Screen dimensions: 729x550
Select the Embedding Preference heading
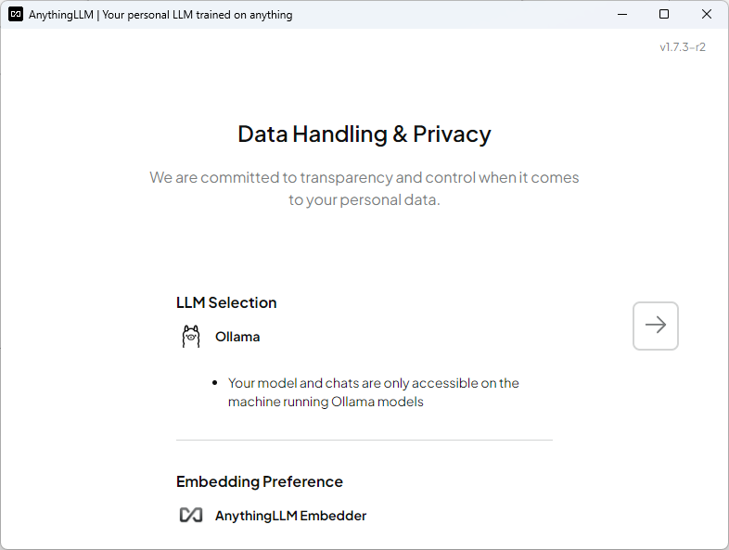coord(260,481)
